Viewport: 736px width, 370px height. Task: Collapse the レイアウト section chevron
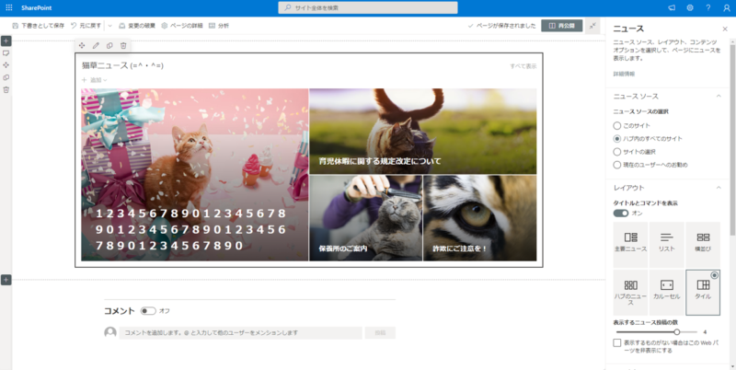tap(718, 188)
